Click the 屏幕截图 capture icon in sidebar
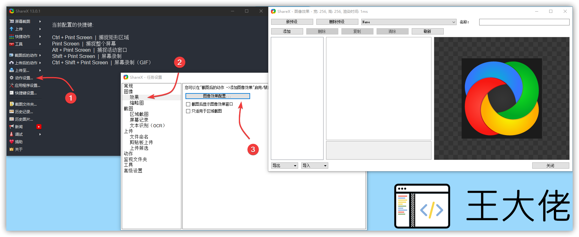This screenshot has width=579, height=237. (12, 21)
